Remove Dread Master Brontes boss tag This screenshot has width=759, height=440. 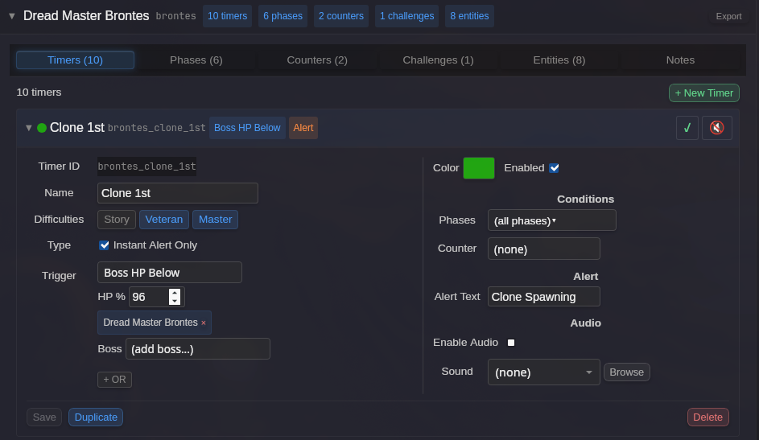(x=204, y=323)
